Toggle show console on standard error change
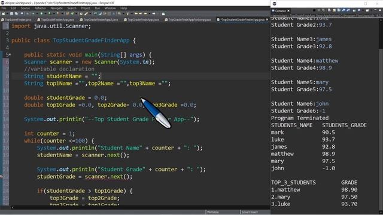383x215 pixels. [x=348, y=11]
